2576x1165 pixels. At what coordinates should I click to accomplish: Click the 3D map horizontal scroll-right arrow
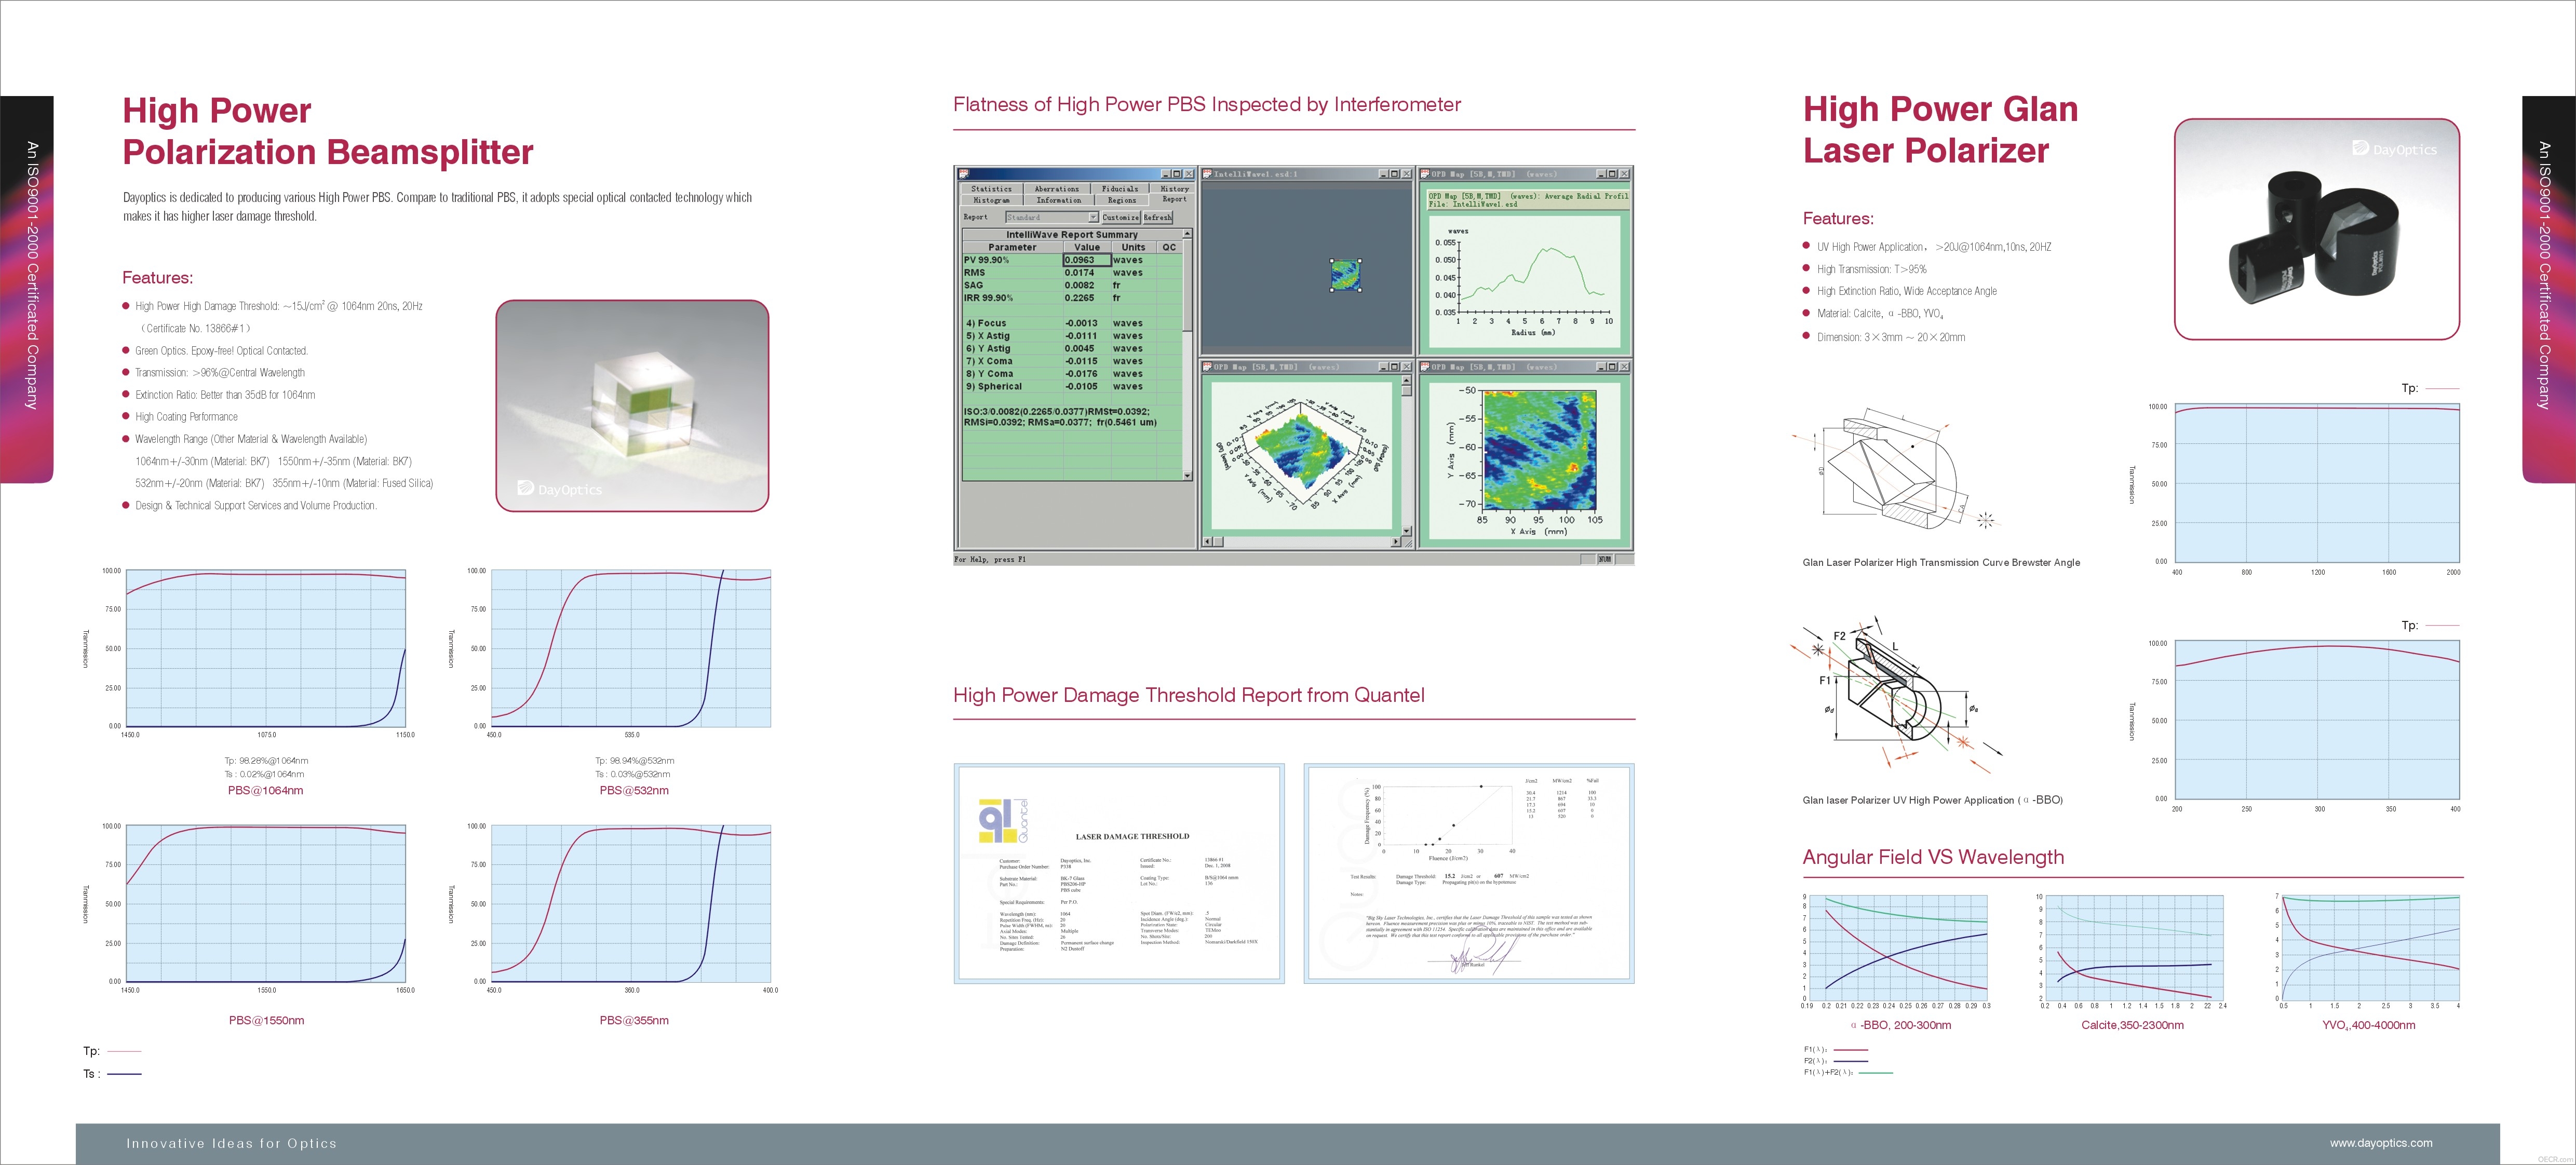point(1396,542)
